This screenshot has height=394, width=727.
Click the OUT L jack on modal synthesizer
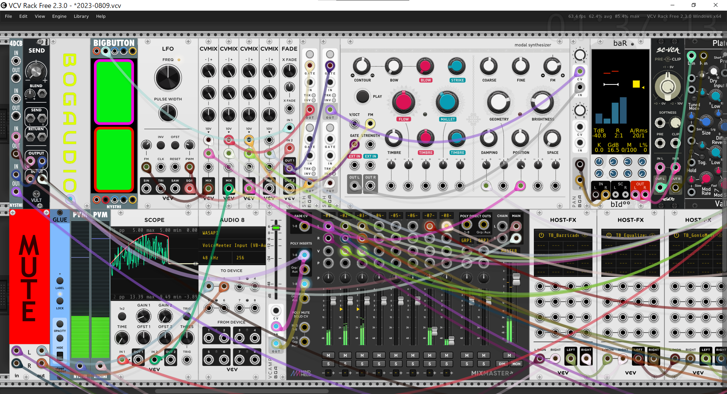point(354,186)
